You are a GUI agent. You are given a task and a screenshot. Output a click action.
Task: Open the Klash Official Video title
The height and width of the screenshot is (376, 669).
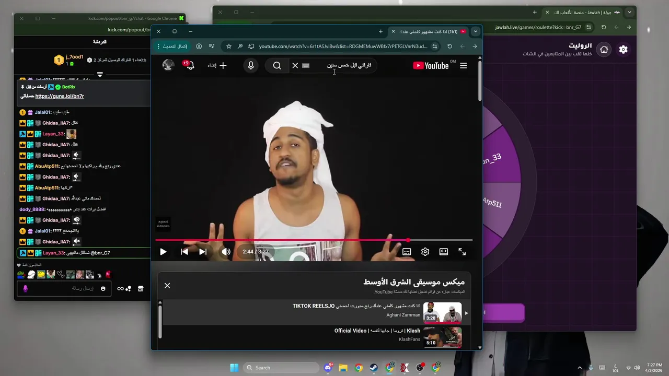coord(377,331)
